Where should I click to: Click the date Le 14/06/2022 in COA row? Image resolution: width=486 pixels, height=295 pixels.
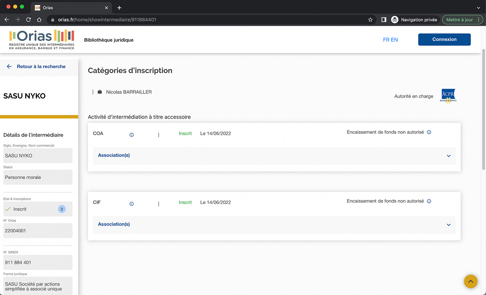216,133
